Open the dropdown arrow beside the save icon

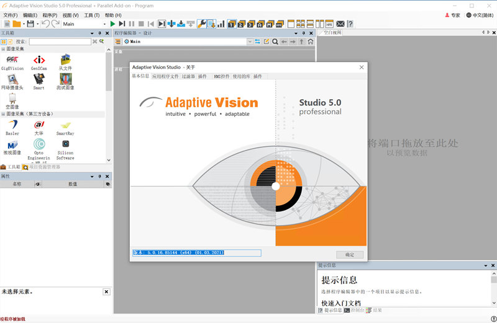pos(37,24)
